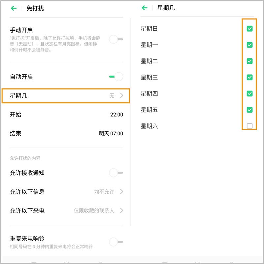This screenshot has height=264, width=264.
Task: Open the 星期几 chevron arrow
Action: point(121,96)
